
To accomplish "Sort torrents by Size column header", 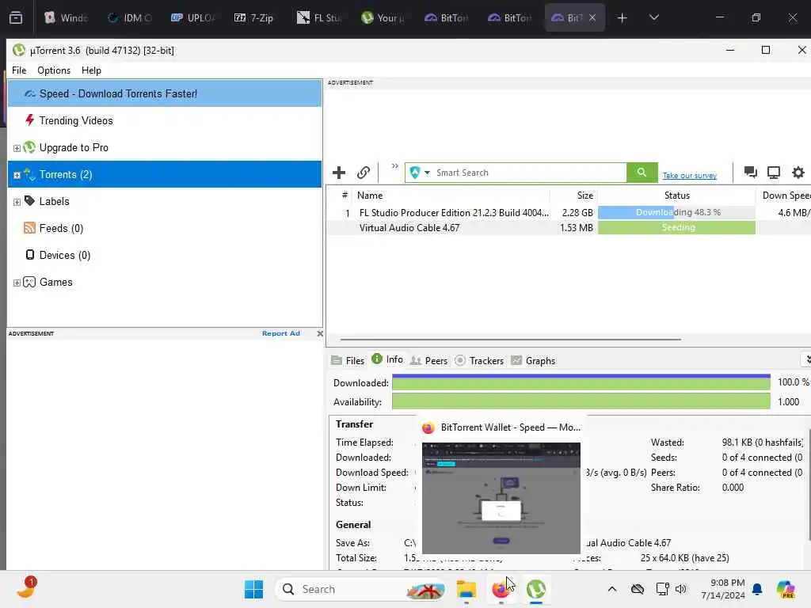I will click(x=573, y=196).
